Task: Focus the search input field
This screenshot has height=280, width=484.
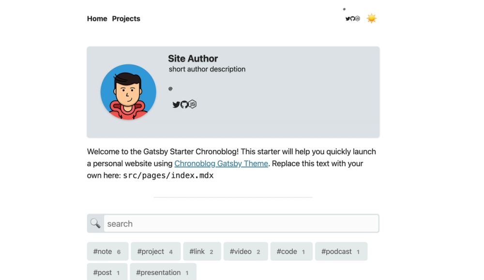Action: point(241,223)
